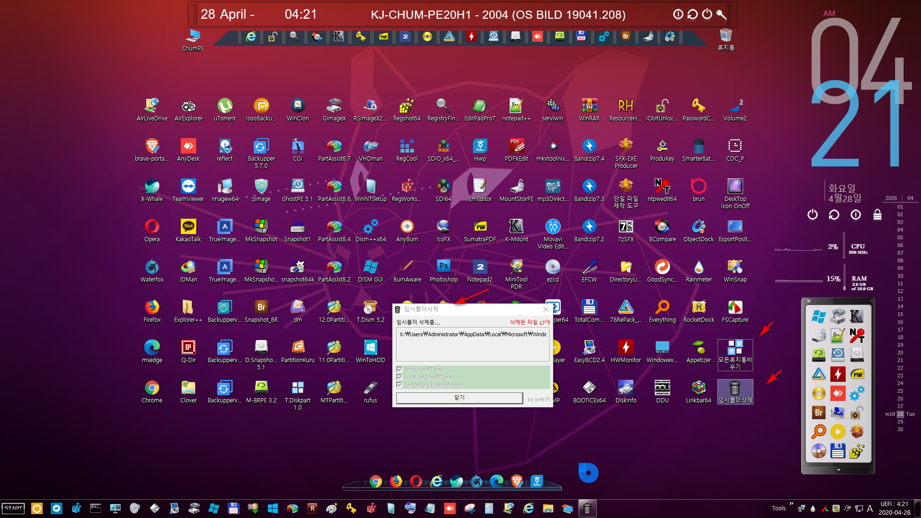Open the WinRAR desktop icon
921x518 pixels.
(x=589, y=110)
